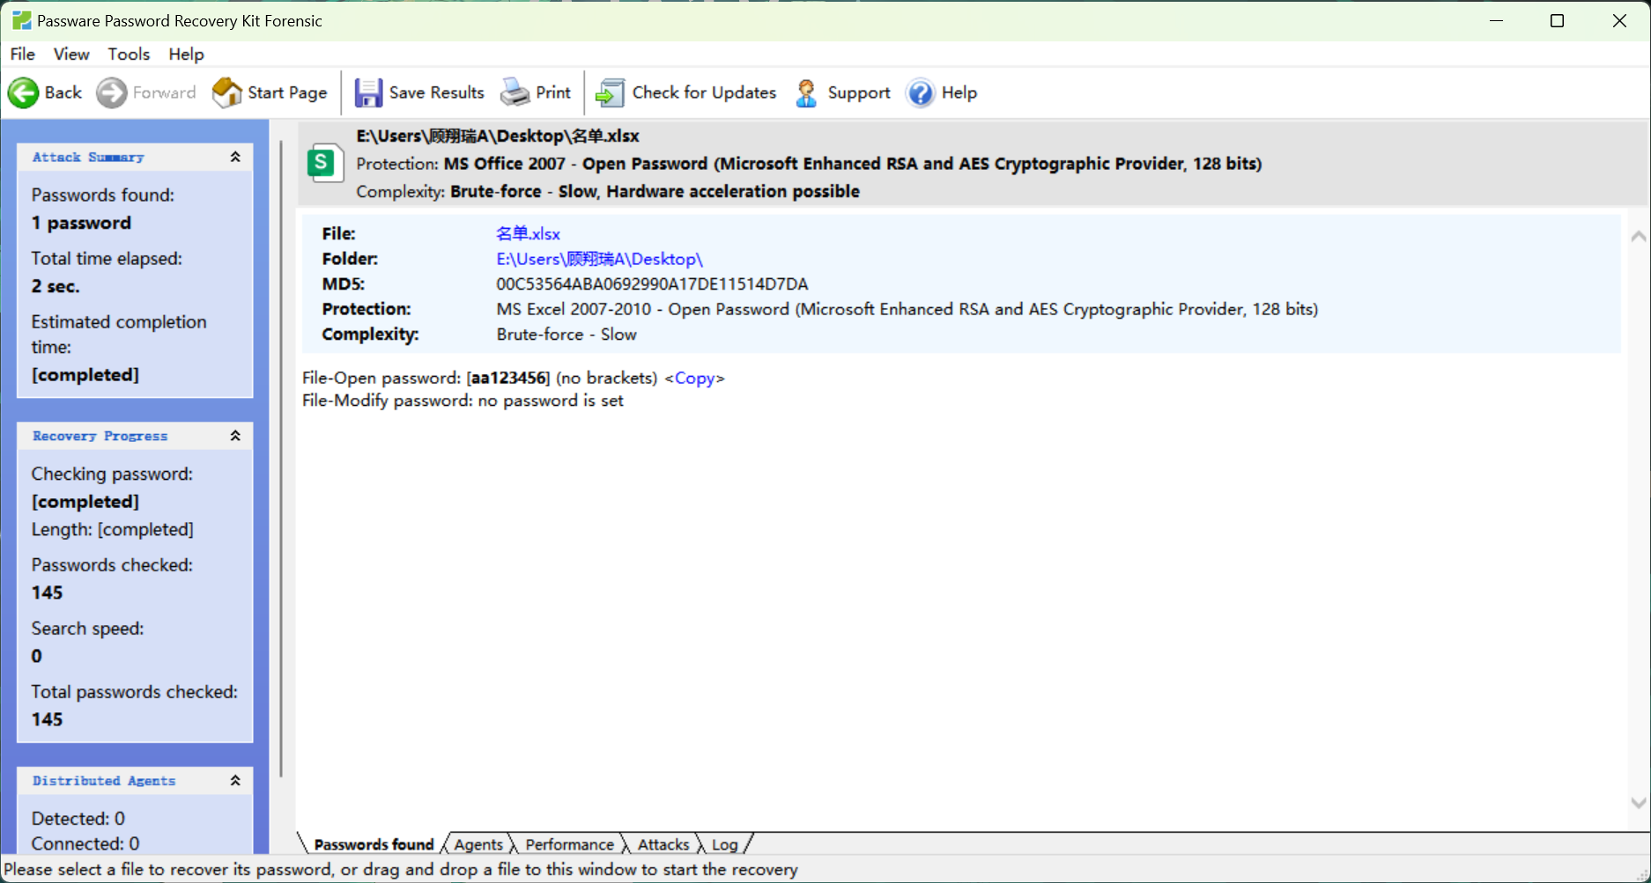This screenshot has height=883, width=1651.
Task: Open the Log tab
Action: (724, 844)
